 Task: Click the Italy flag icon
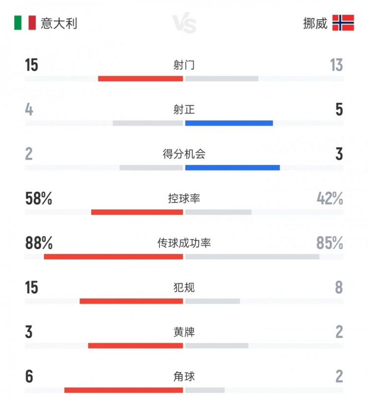click(x=25, y=23)
